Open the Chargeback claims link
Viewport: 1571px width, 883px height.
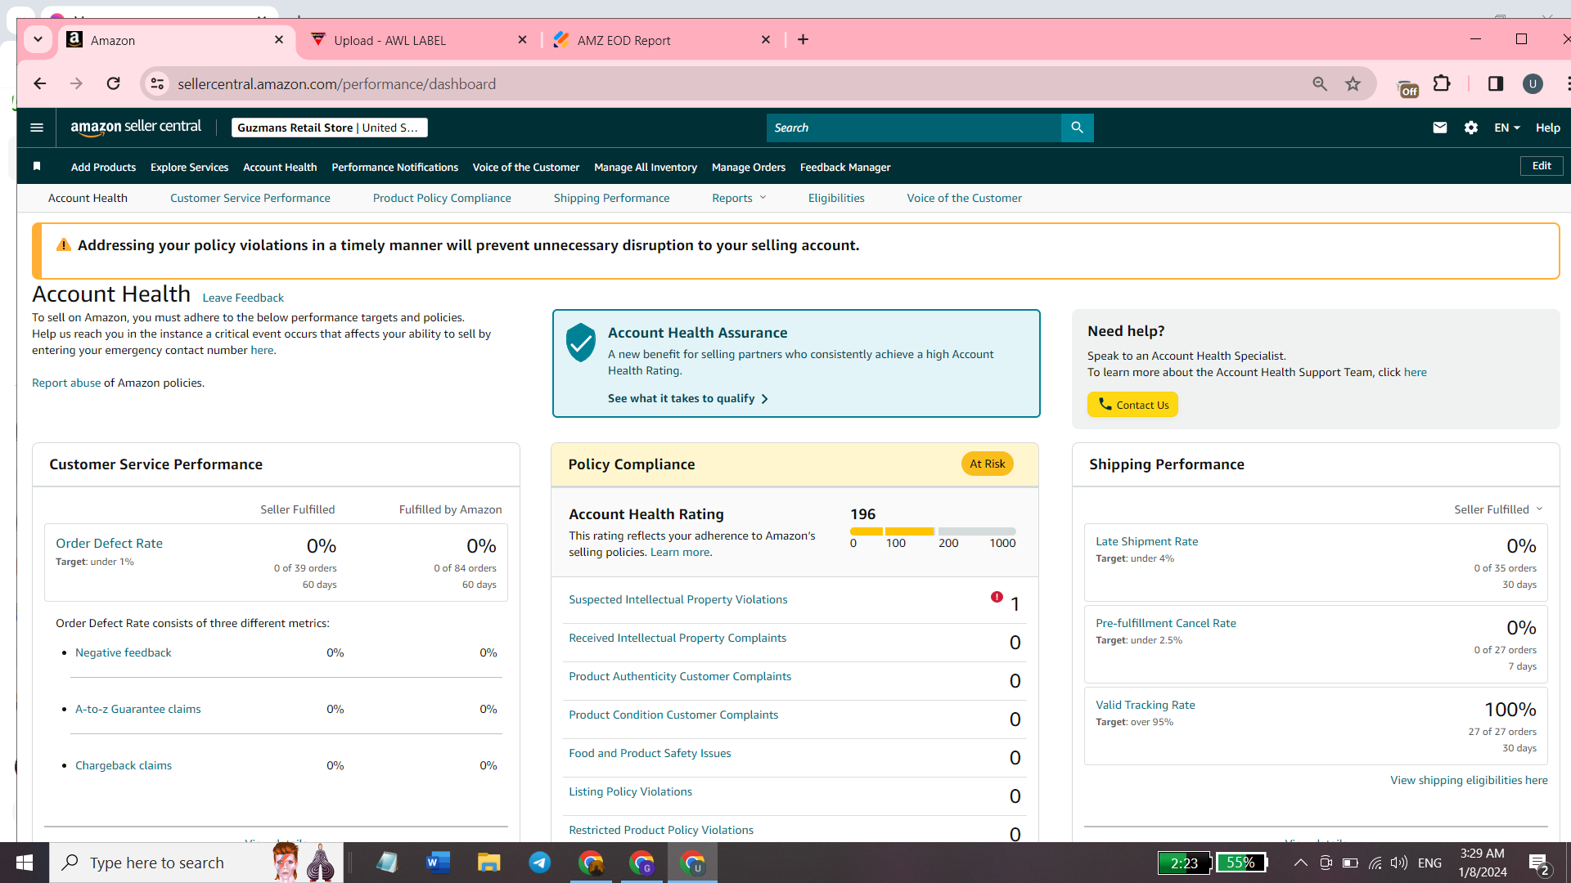coord(124,765)
